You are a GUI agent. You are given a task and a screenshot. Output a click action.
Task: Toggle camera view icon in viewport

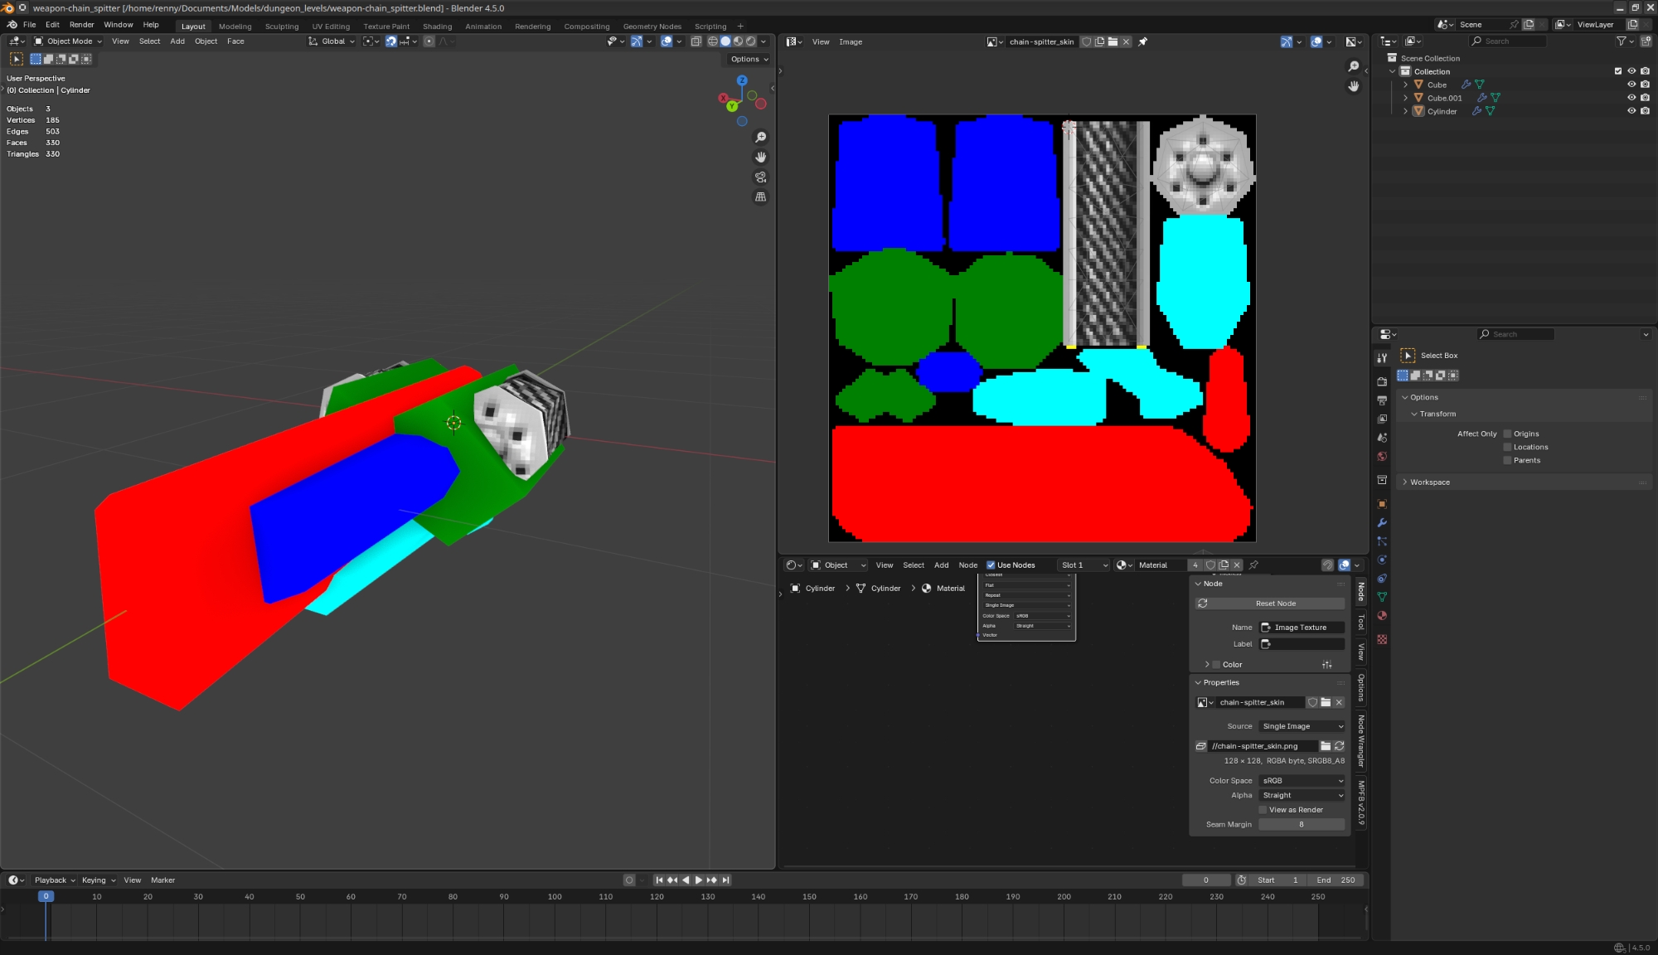760,177
